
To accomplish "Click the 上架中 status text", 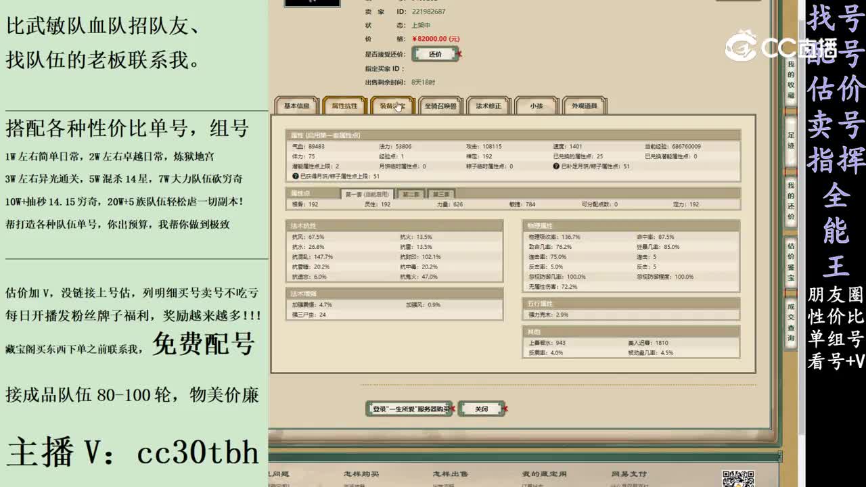I will click(421, 25).
